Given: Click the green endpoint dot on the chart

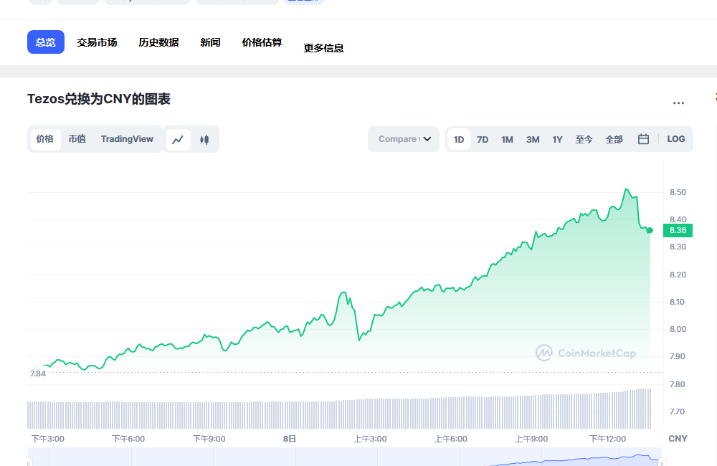Looking at the screenshot, I should [x=650, y=230].
